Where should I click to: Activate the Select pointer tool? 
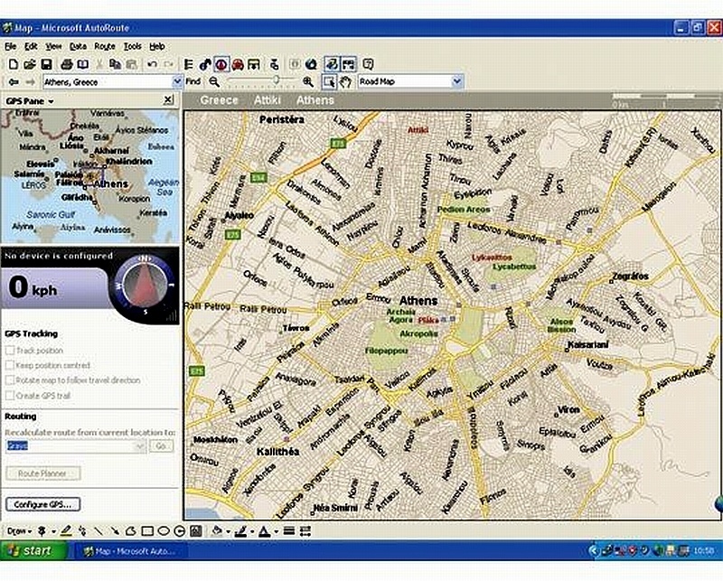[329, 82]
